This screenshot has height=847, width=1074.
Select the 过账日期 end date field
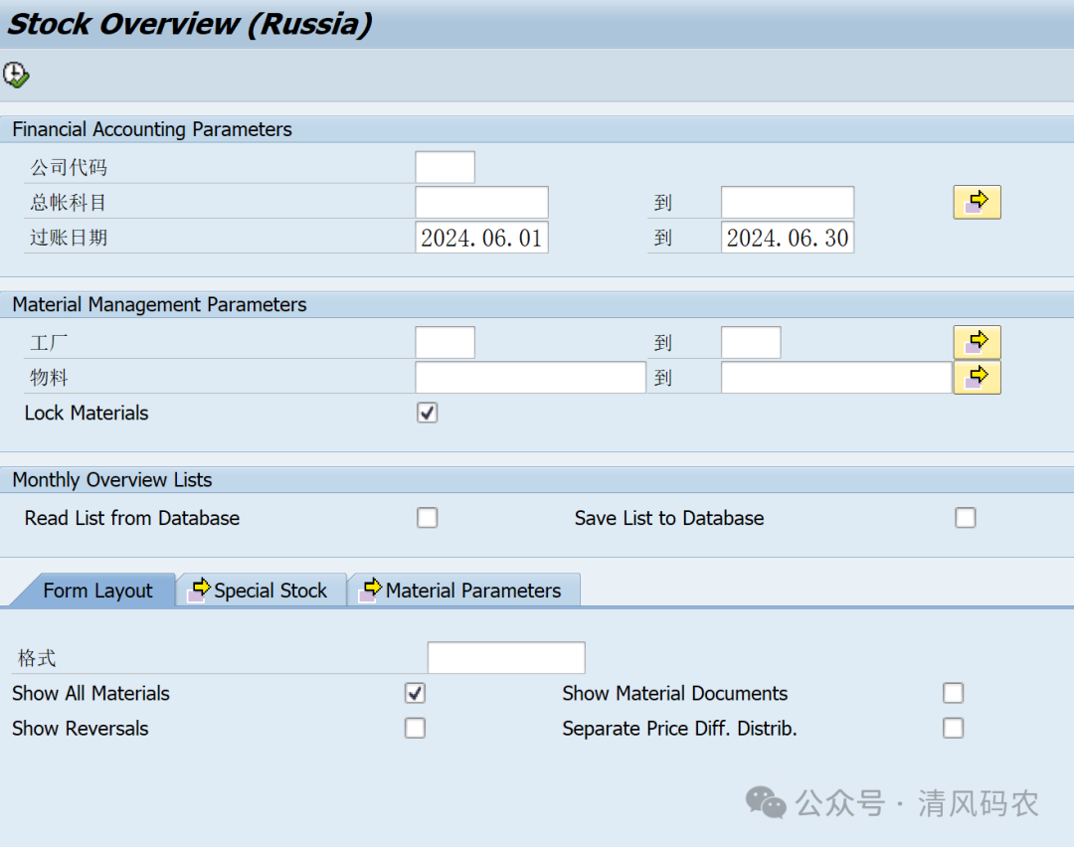tap(787, 238)
